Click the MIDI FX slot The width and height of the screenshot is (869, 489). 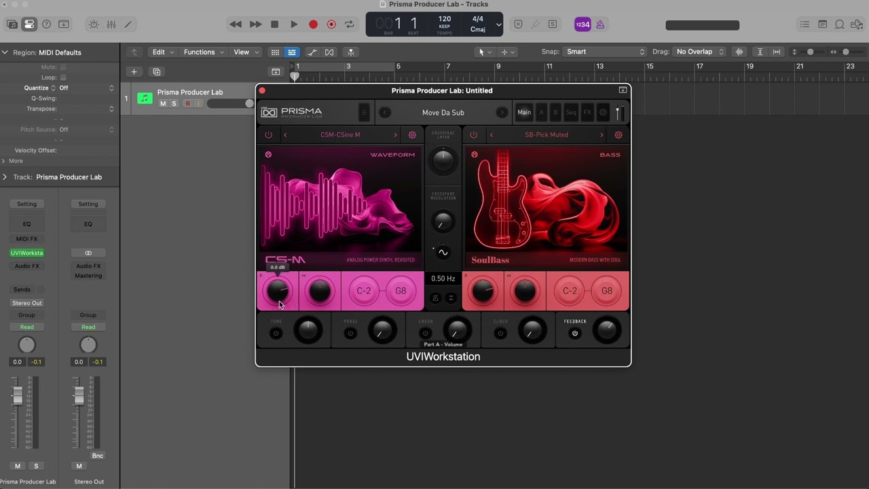click(x=26, y=239)
